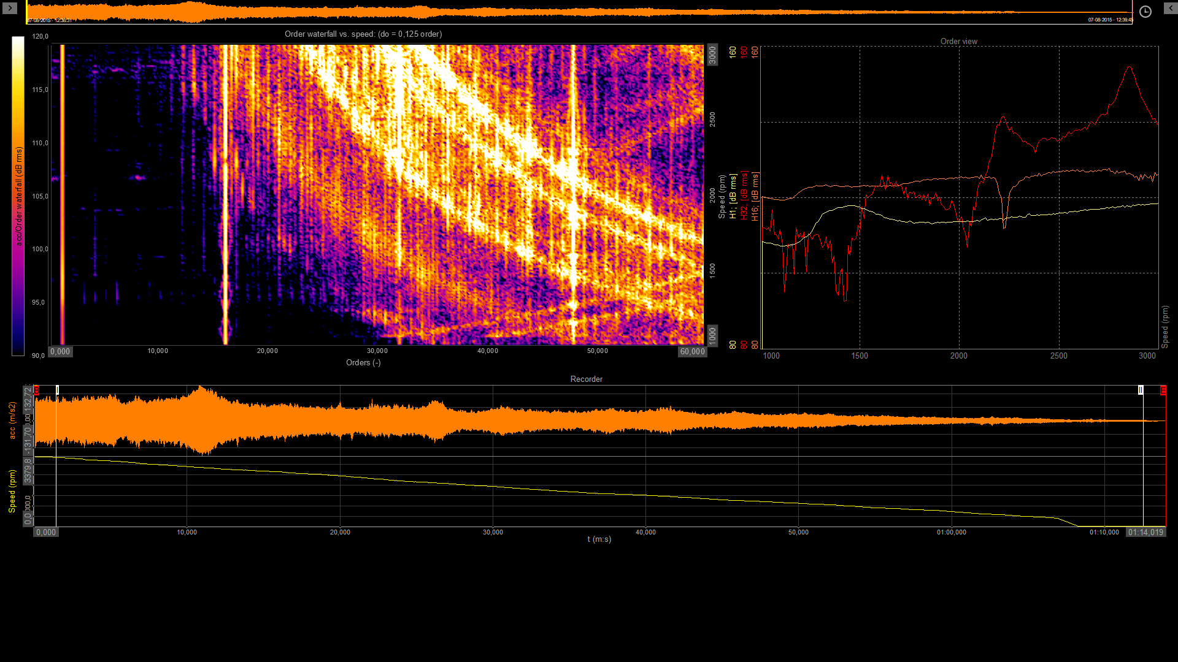
Task: Edit the Orders axis maximum 60,000
Action: coord(692,351)
